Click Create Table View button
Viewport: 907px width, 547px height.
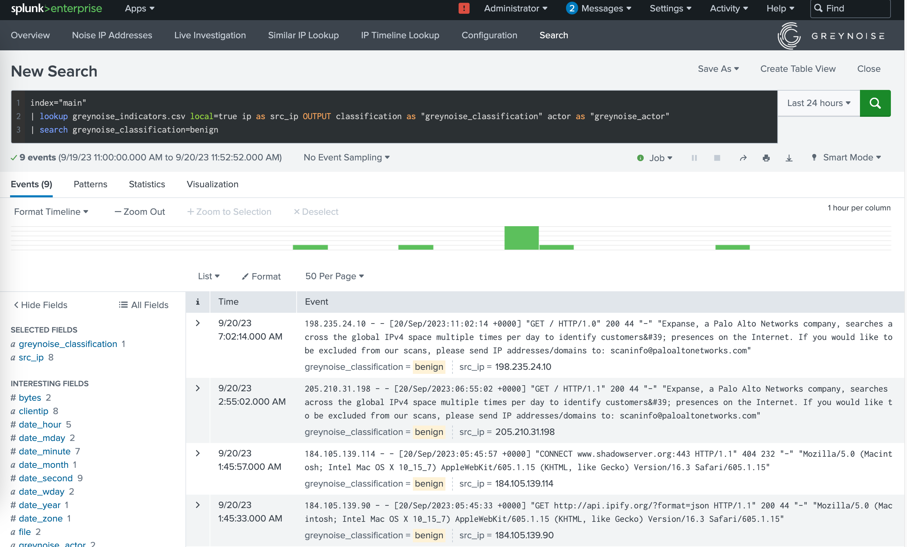coord(798,69)
